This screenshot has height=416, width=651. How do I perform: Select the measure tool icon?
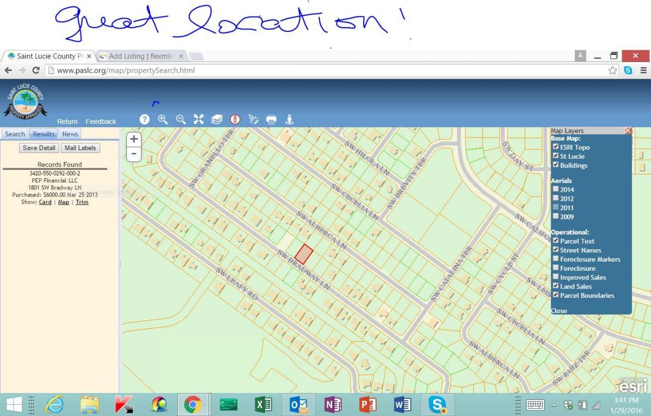(x=253, y=119)
